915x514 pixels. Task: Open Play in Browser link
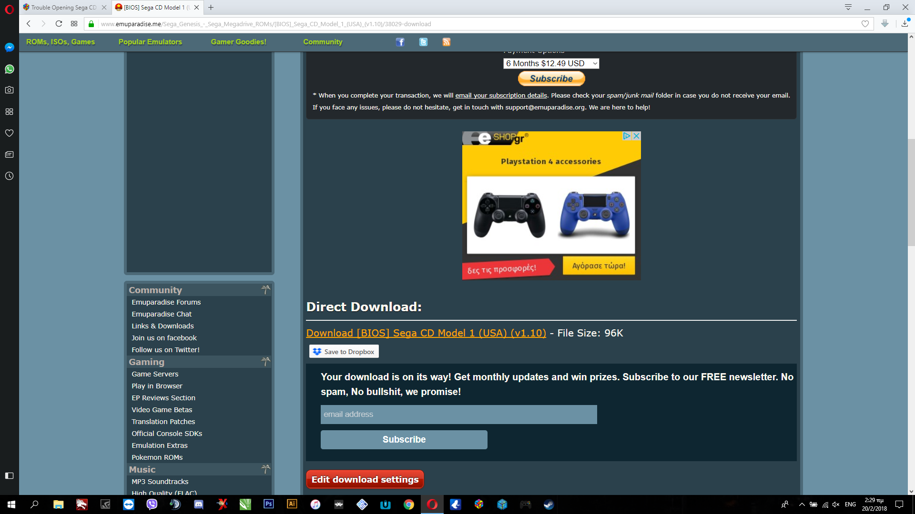[x=157, y=386]
